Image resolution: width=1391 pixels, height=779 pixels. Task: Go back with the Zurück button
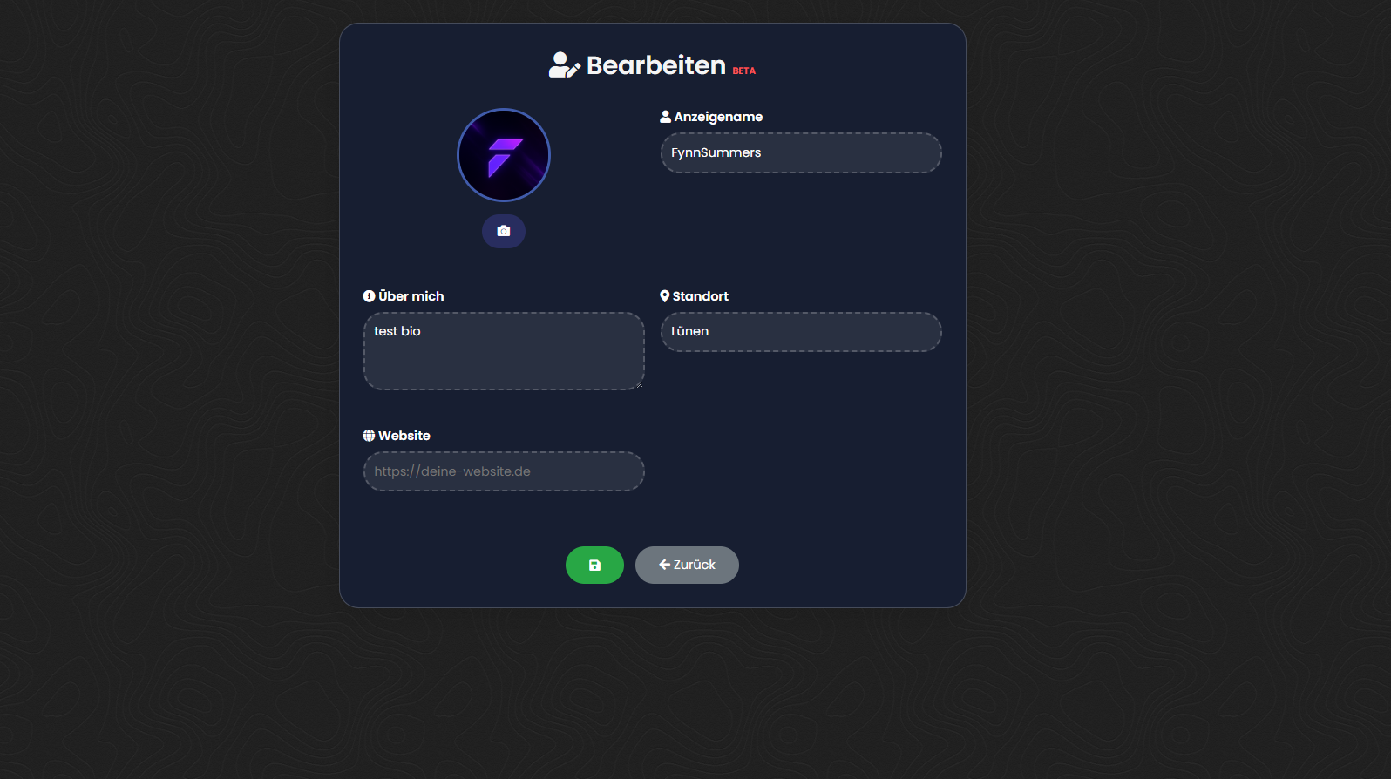[687, 565]
